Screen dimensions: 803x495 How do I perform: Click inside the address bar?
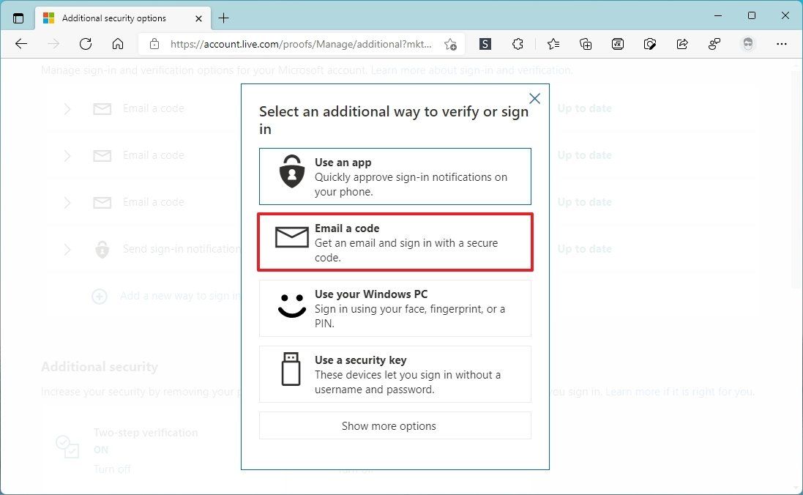pos(293,44)
